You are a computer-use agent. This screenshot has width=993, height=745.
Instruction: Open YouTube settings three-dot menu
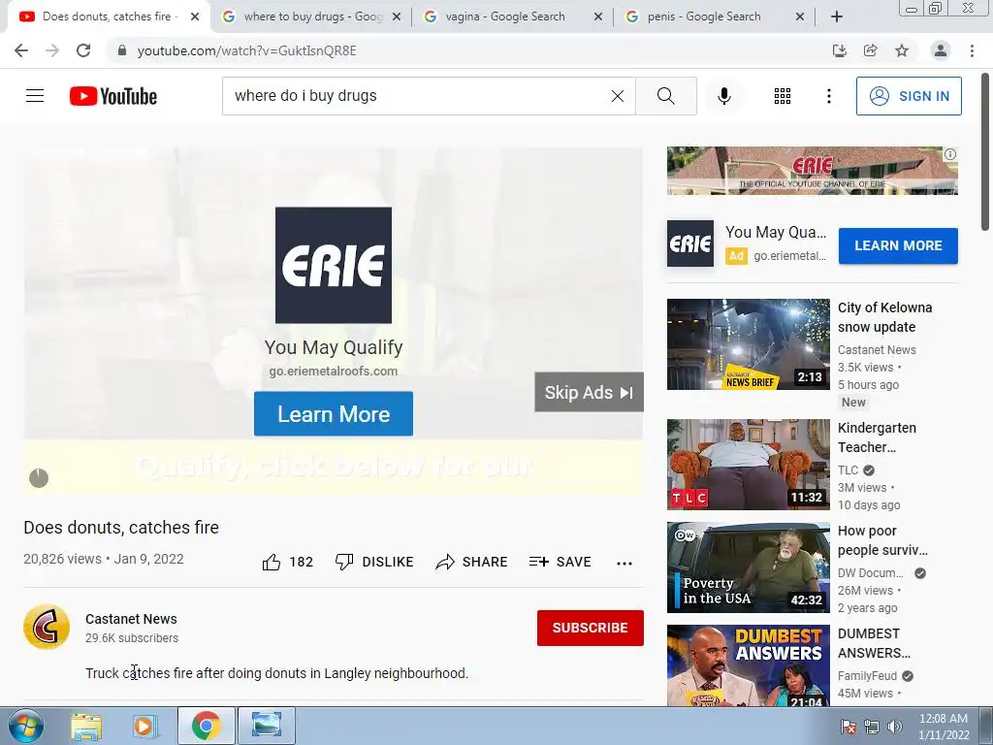(x=828, y=96)
